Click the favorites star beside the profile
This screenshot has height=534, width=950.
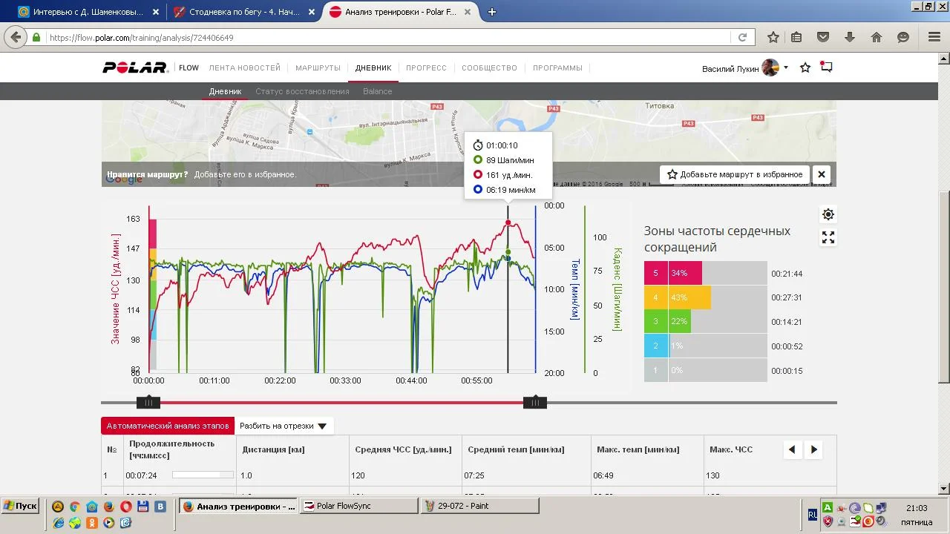point(805,68)
